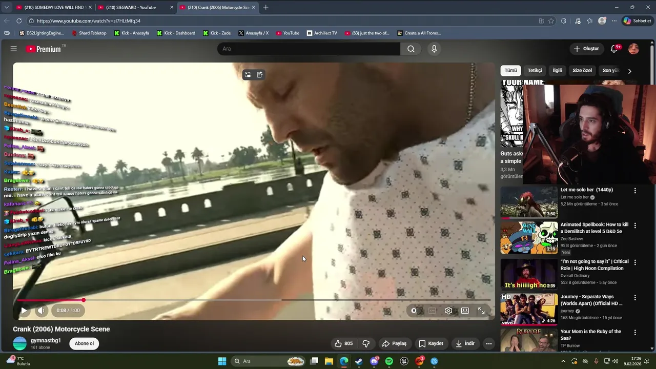Open options for Let me solo her
The width and height of the screenshot is (656, 369).
635,191
